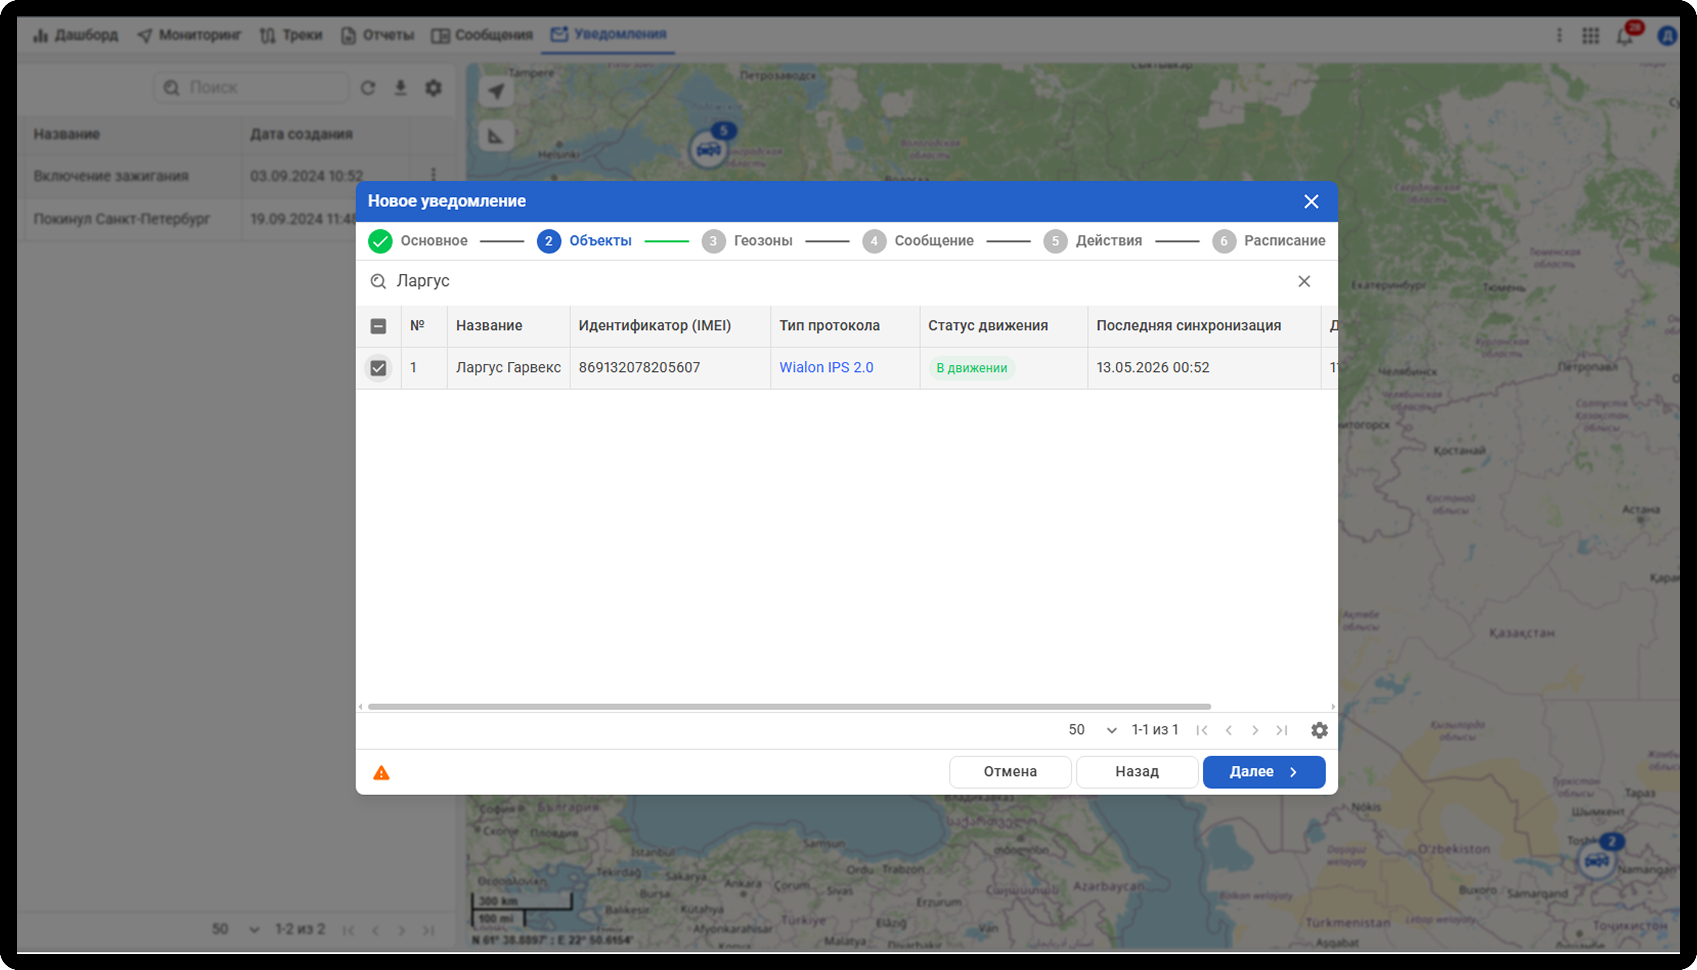Open the Мониторинг tab
Viewport: 1697px width, 970px height.
coord(189,35)
